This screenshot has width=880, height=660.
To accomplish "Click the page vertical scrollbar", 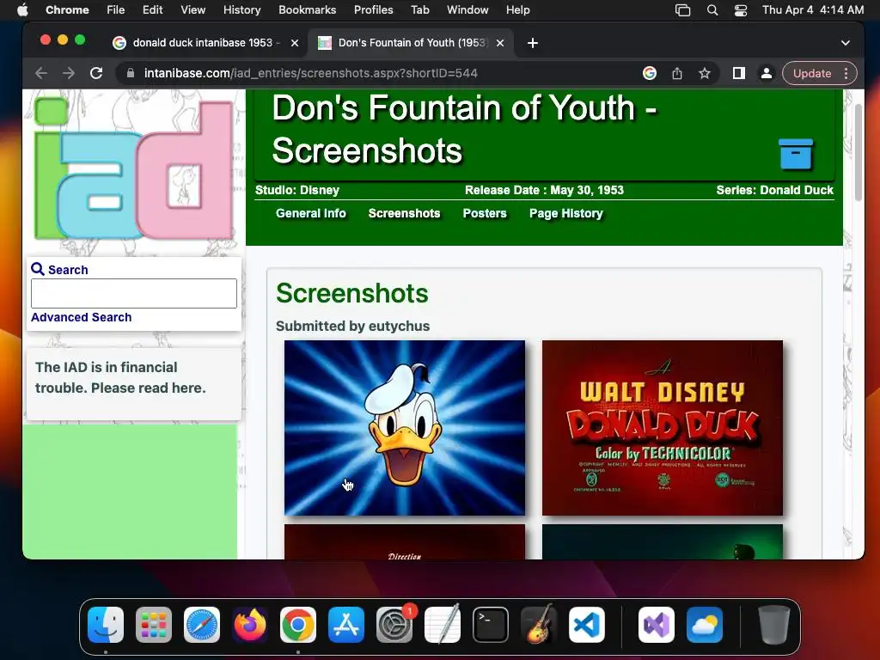I will 858,153.
